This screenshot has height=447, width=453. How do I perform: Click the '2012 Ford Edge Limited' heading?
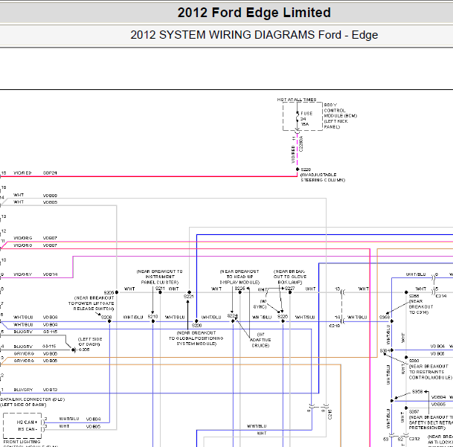(x=254, y=13)
